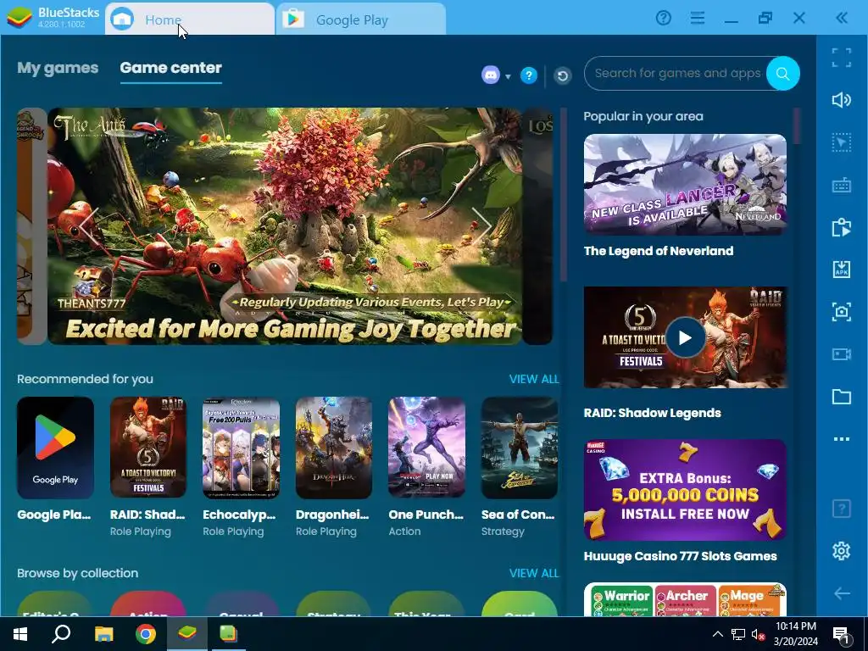
Task: Open the Huuuge Casino 777 Slots banner
Action: 685,490
